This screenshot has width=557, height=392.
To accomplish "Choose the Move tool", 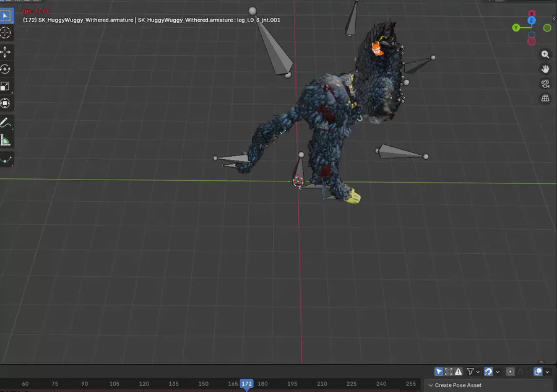I will (6, 53).
